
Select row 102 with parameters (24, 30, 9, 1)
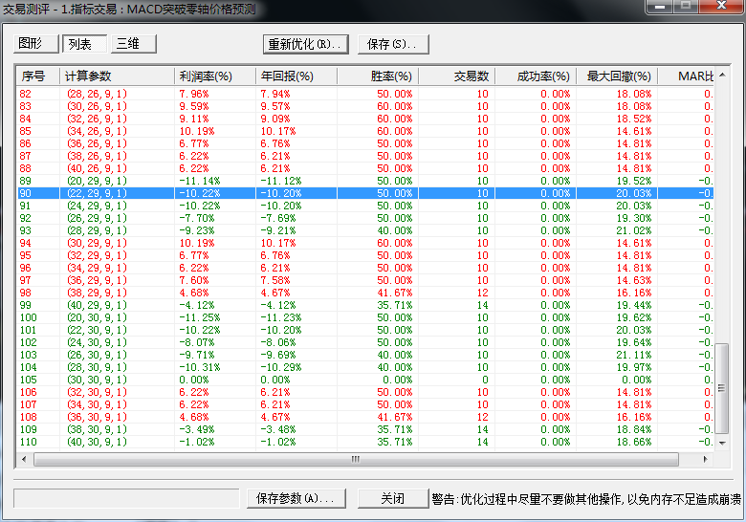(365, 342)
